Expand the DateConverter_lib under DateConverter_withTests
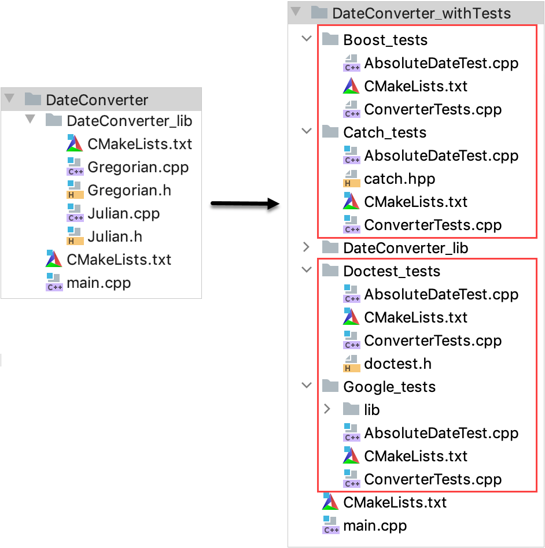Screen dimensions: 545x548 pyautogui.click(x=305, y=247)
